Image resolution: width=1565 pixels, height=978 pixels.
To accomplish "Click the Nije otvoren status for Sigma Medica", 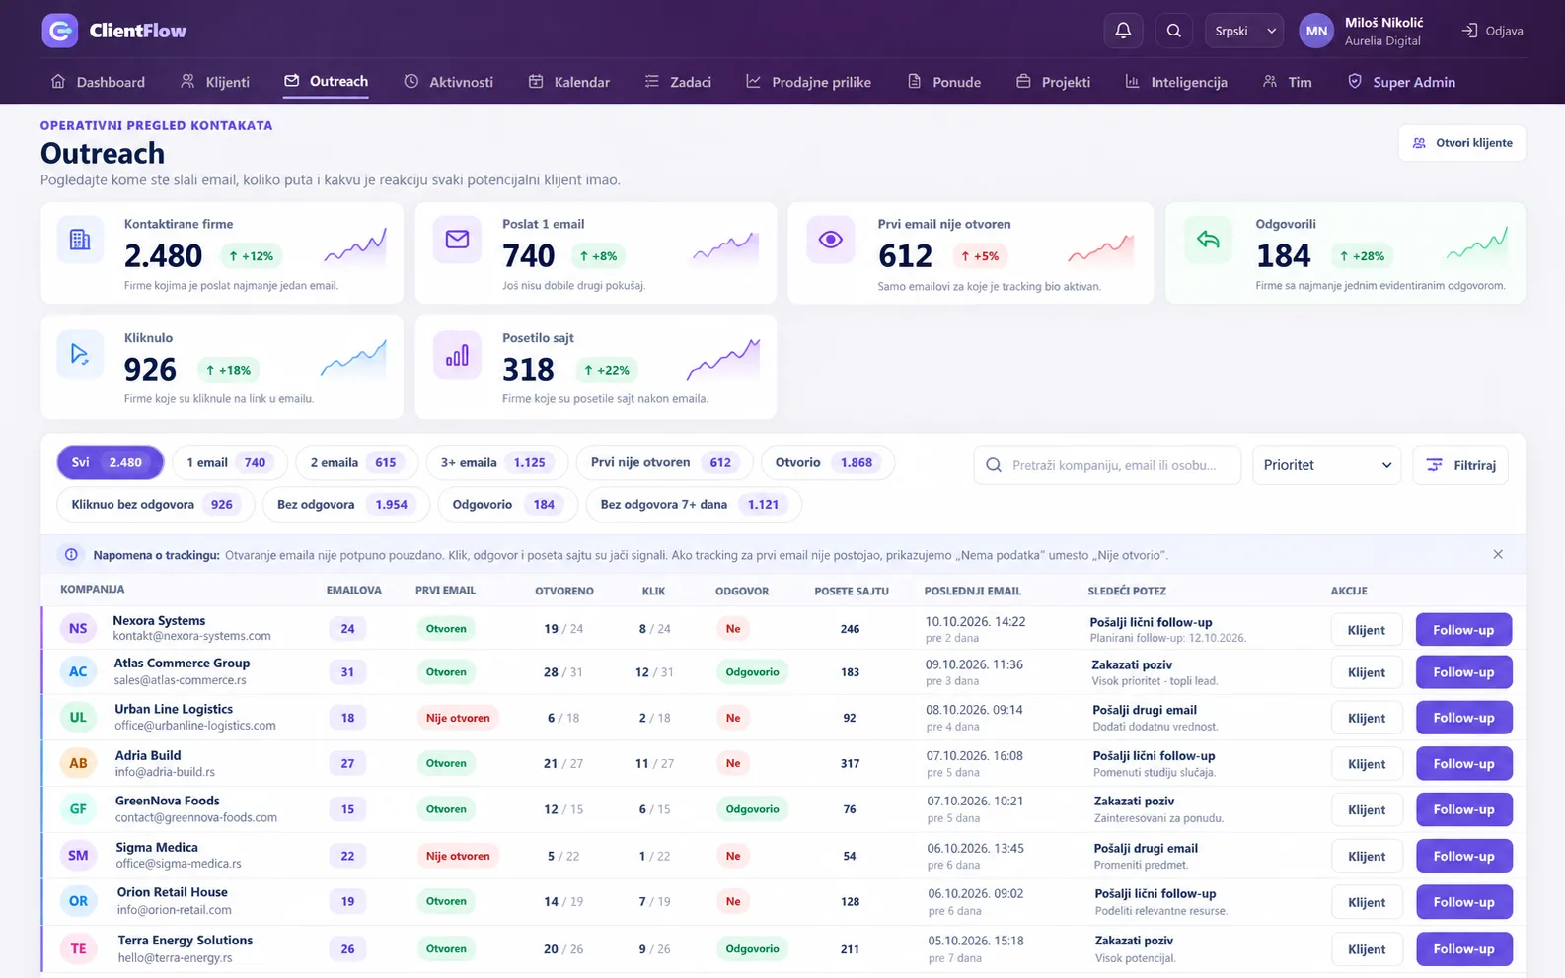I will (x=458, y=856).
